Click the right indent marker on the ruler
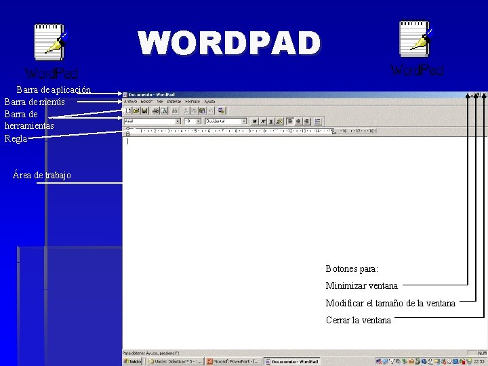The image size is (488, 366). 333,132
